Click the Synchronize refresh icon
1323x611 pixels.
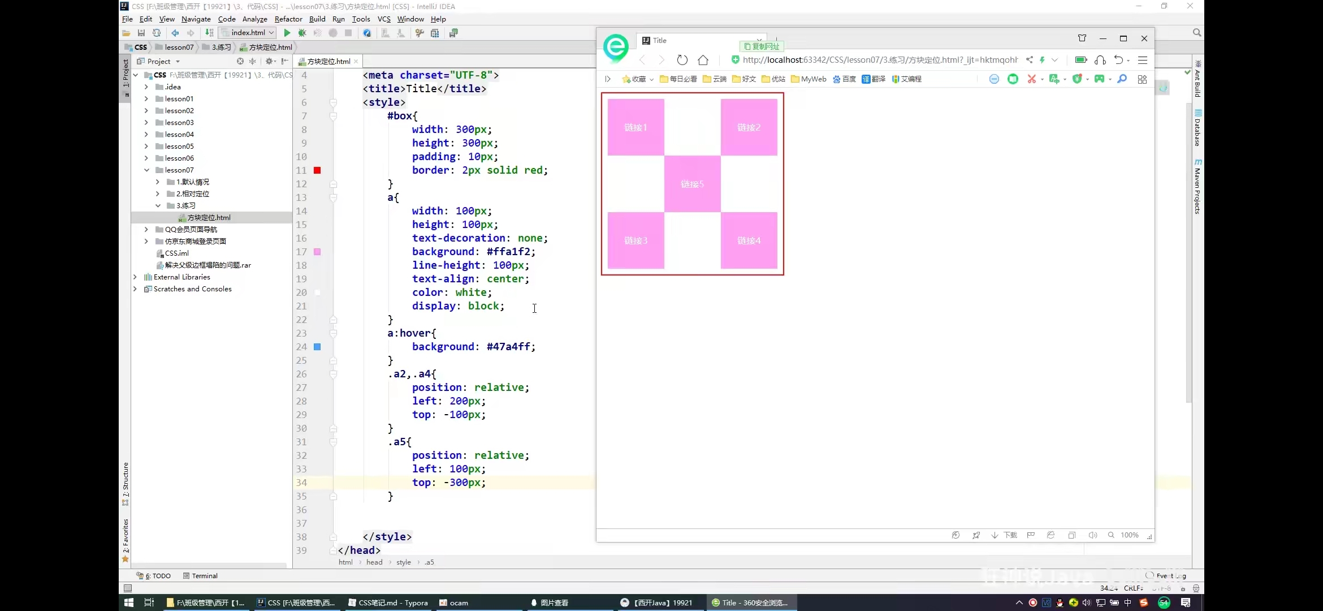coord(157,33)
